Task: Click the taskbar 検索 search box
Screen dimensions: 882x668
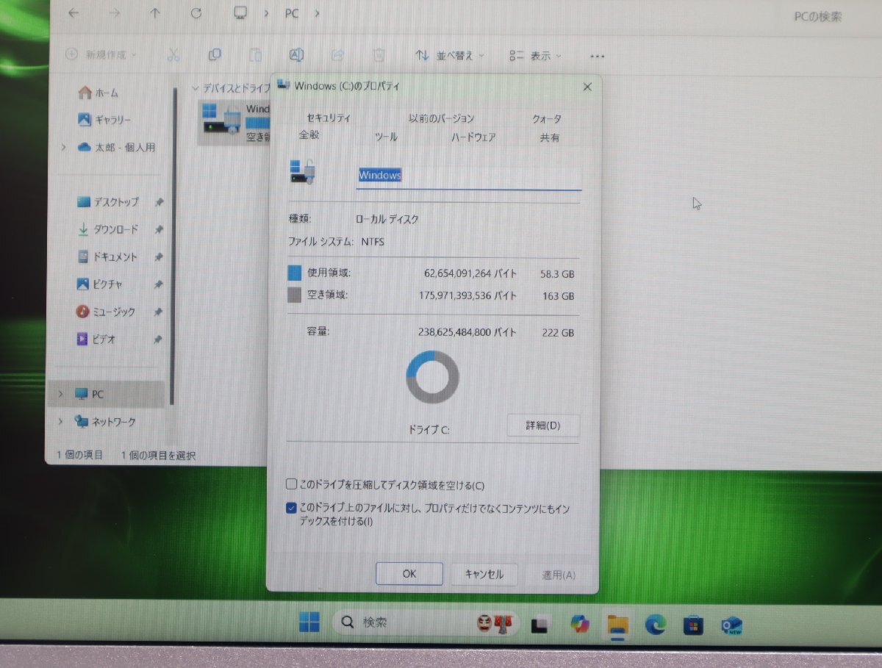Action: coord(426,622)
